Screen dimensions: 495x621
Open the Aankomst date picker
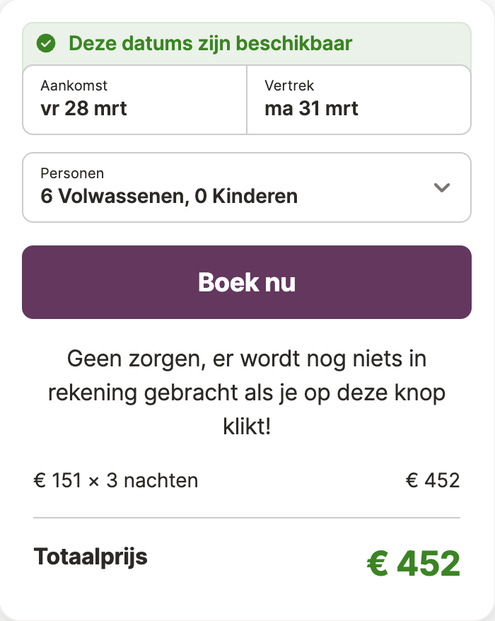(x=134, y=100)
